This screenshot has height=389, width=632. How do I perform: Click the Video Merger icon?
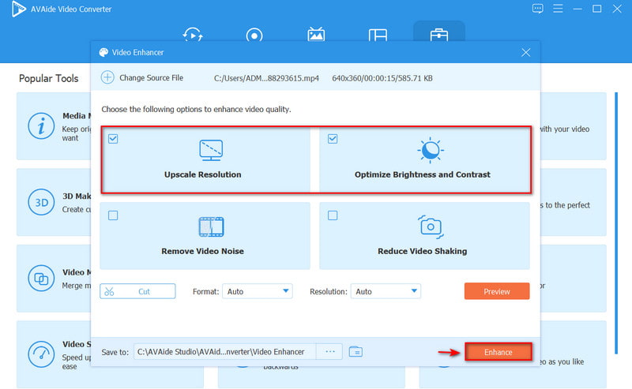click(41, 279)
